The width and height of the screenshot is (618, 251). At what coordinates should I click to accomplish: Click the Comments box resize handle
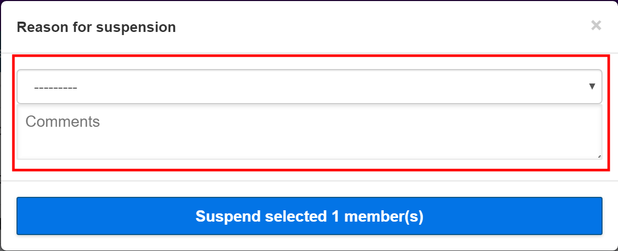click(x=599, y=156)
